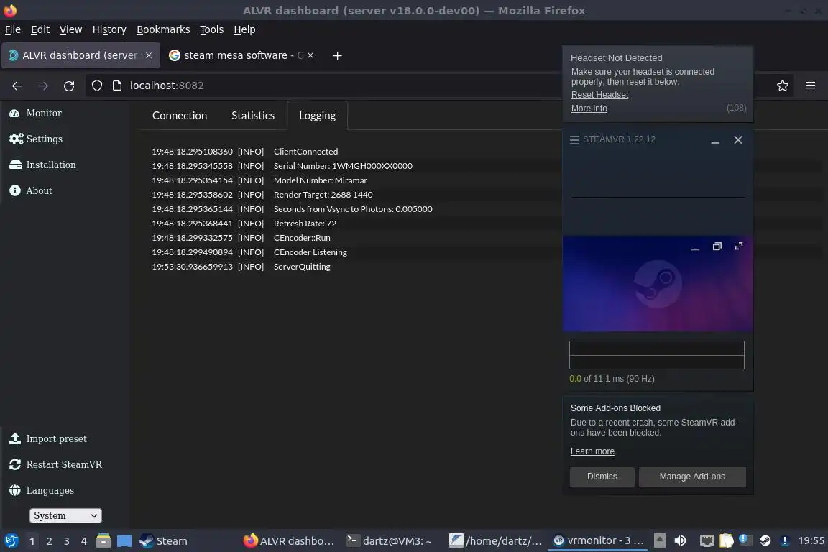Open the About page

31,190
